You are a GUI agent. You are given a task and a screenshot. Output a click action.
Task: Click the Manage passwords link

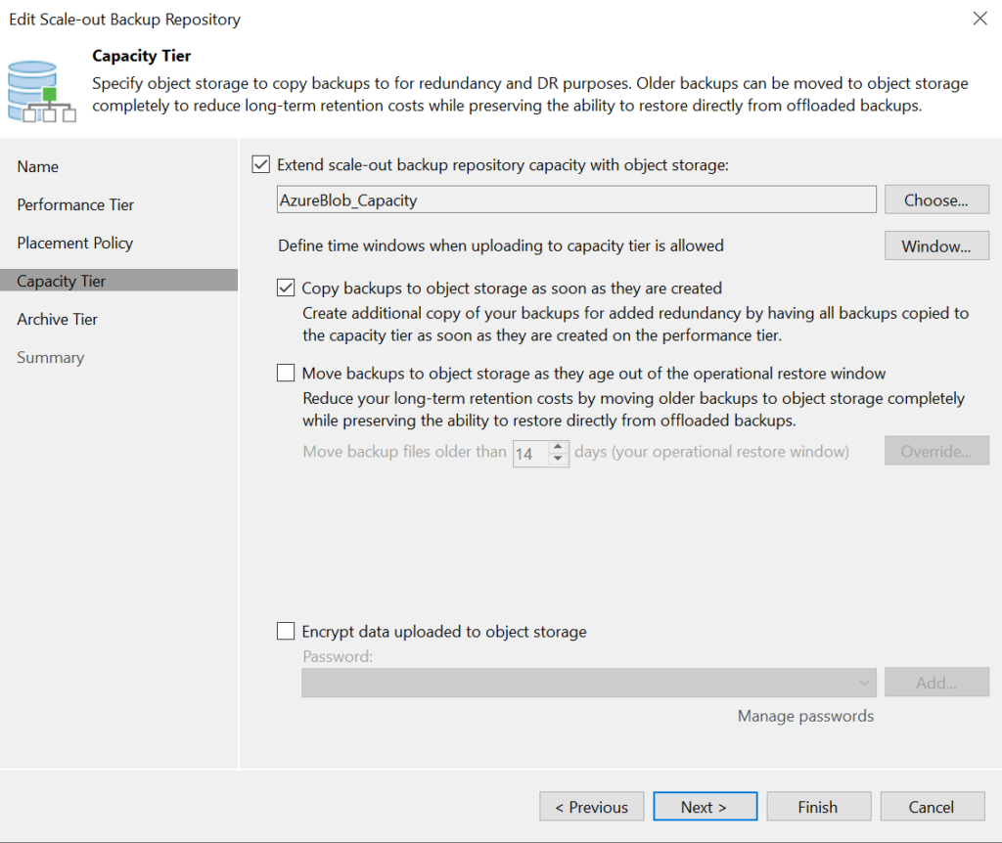click(x=805, y=716)
